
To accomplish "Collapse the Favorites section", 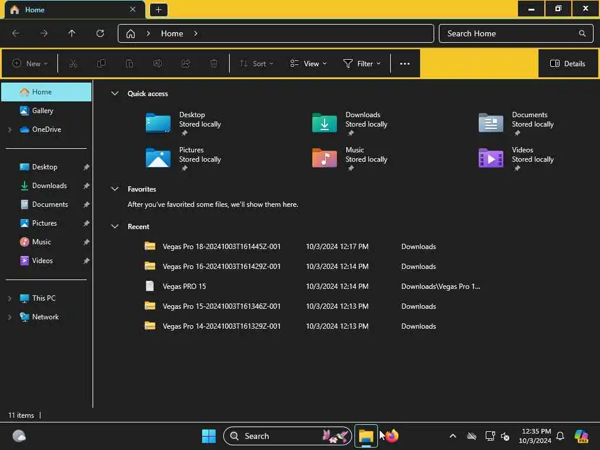I will click(115, 189).
